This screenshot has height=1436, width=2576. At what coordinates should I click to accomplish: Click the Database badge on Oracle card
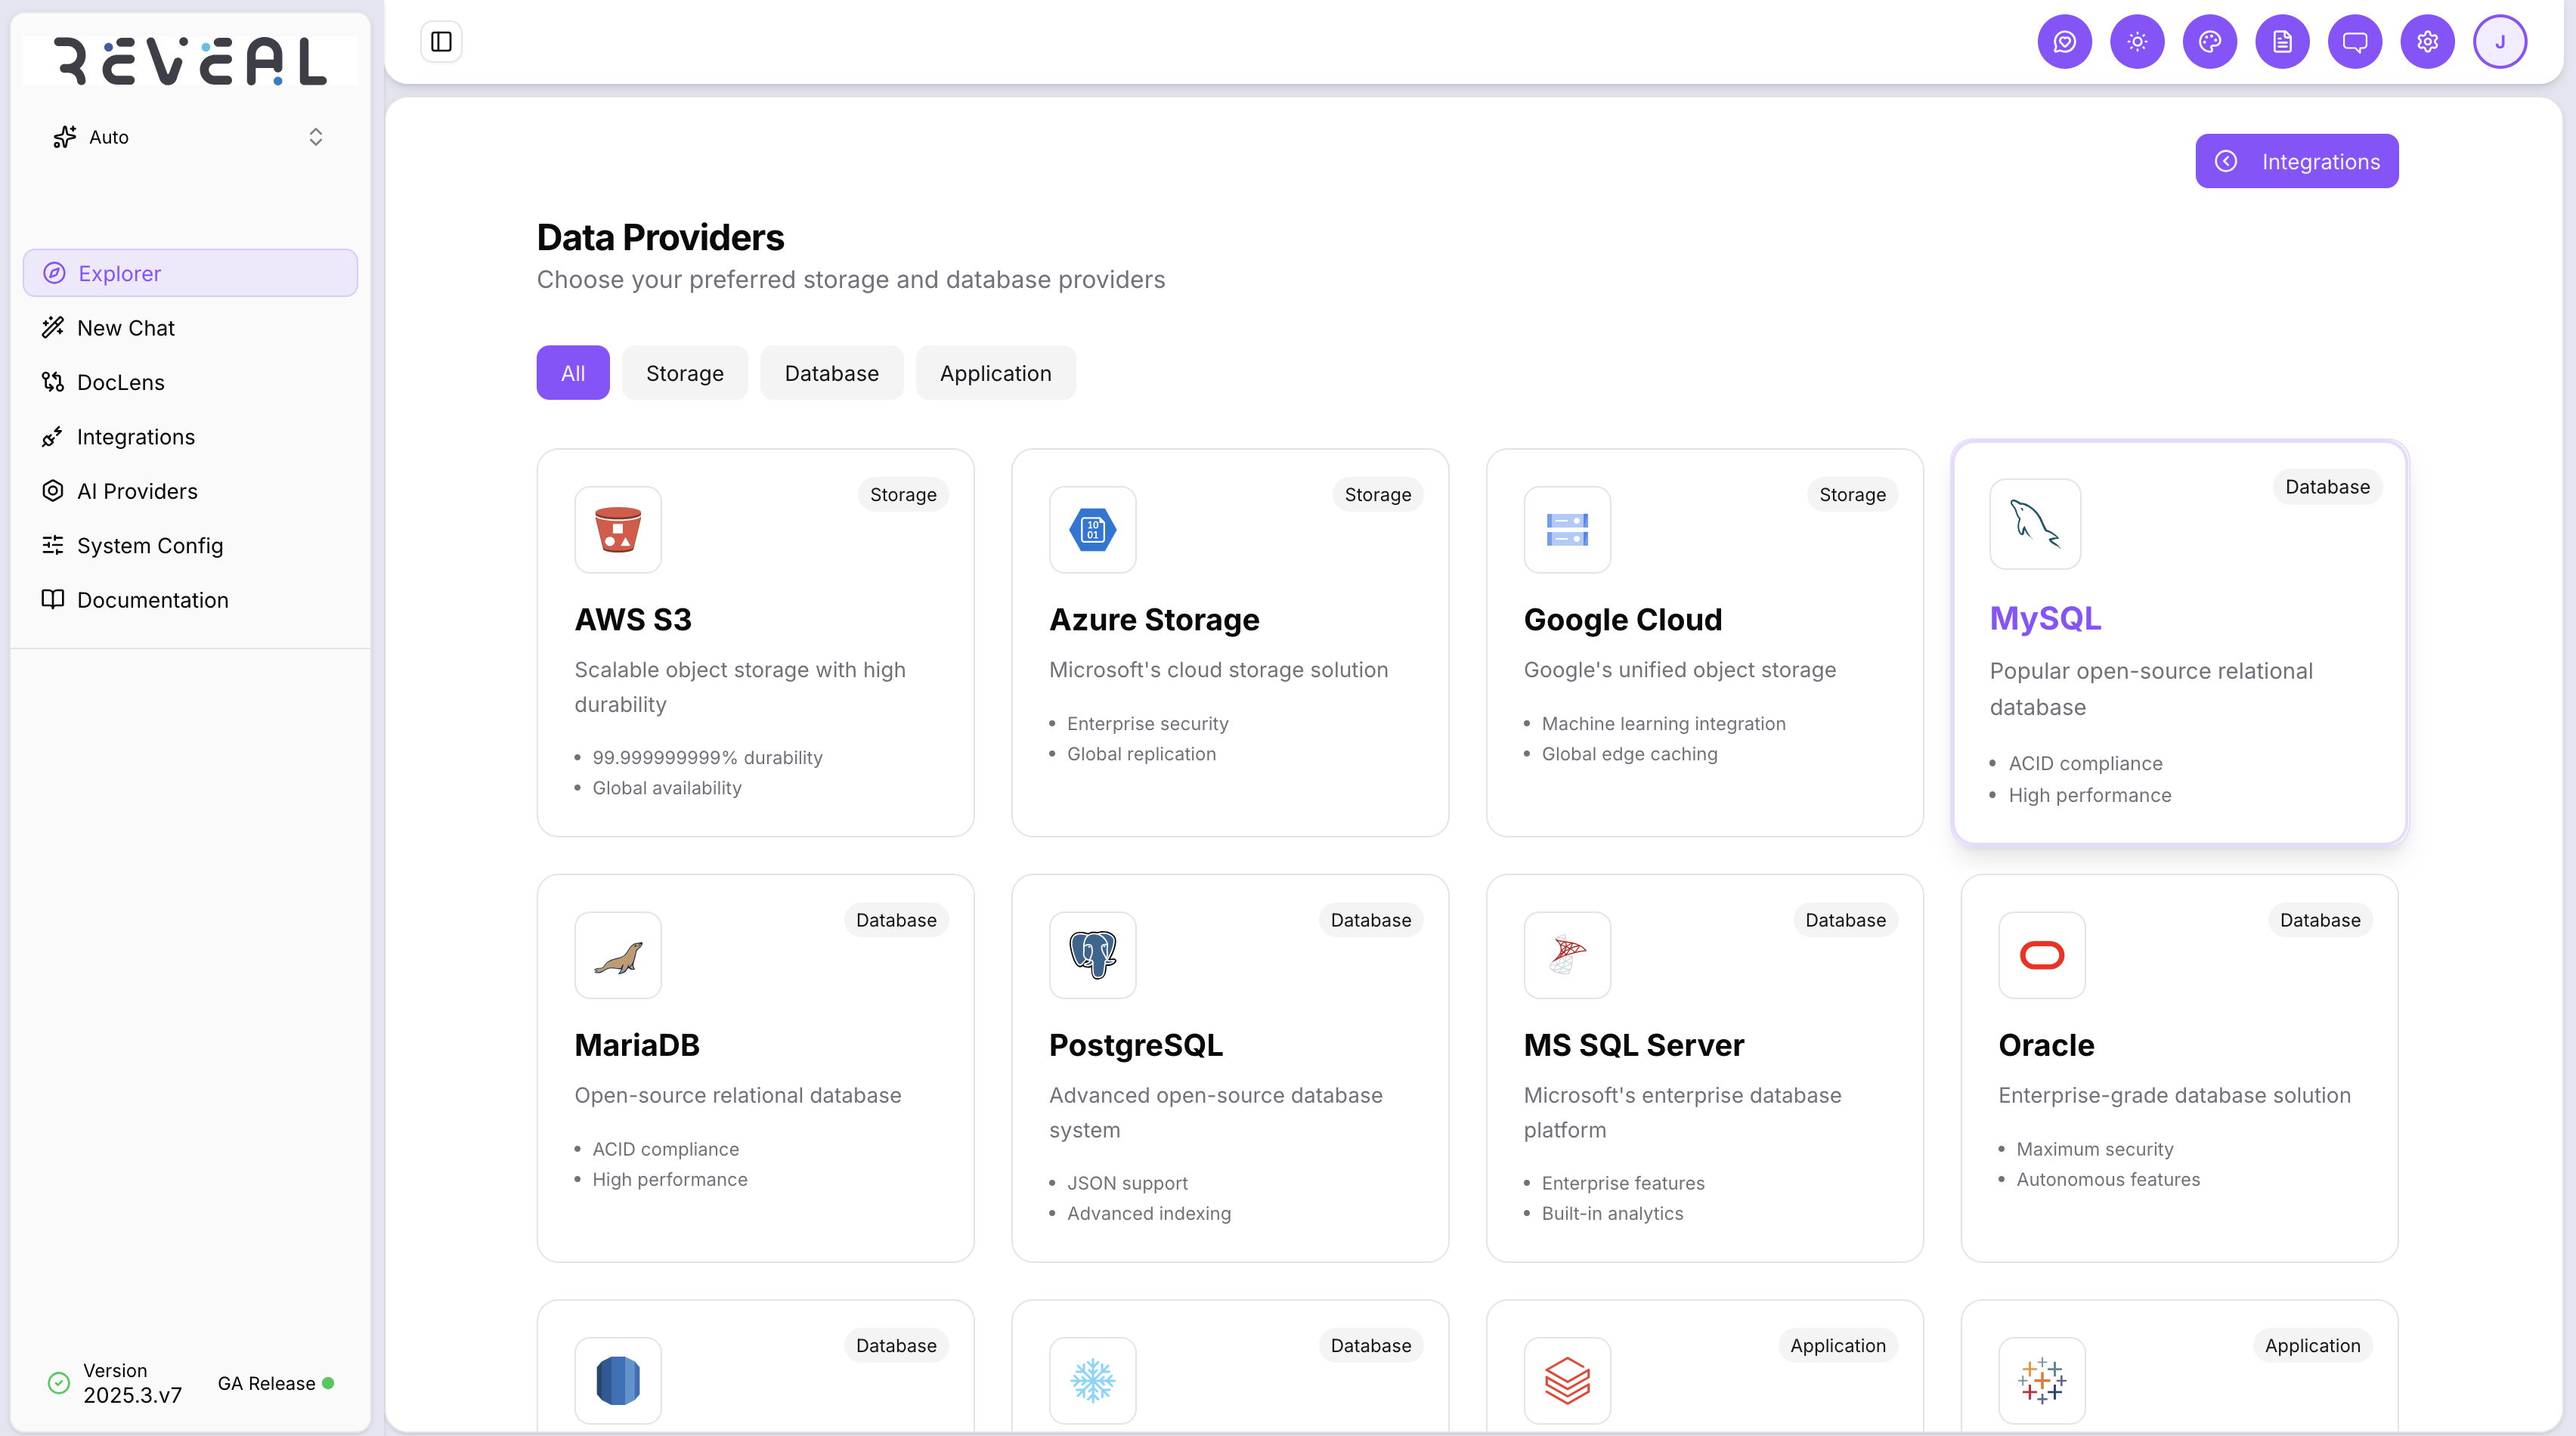[x=2320, y=920]
